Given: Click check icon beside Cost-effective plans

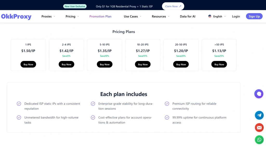Looking at the screenshot, I should tap(93, 117).
